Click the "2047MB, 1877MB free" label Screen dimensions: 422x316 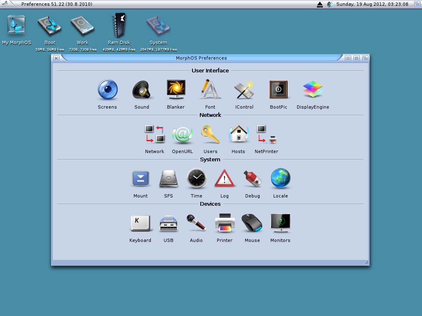(x=159, y=49)
